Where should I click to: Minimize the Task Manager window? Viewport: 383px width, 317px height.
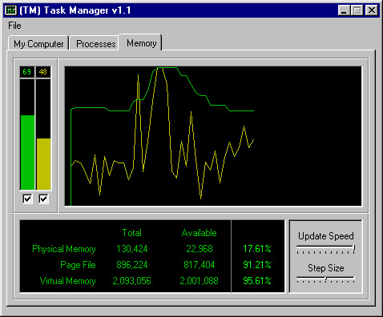(344, 10)
